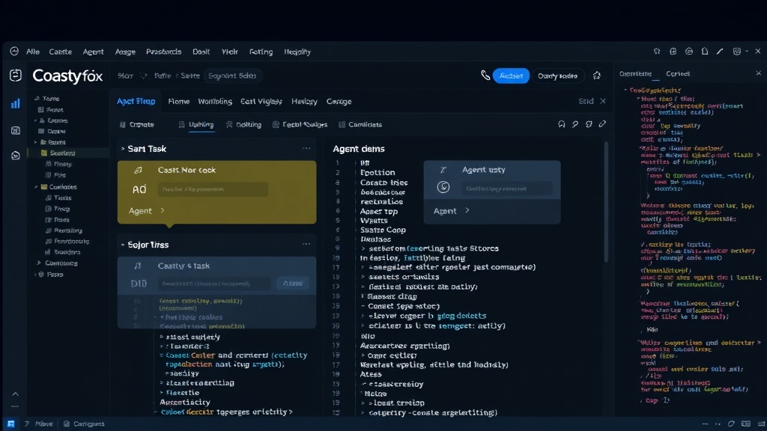Click the phone handset icon near the blue button
This screenshot has height=431, width=767.
click(485, 76)
